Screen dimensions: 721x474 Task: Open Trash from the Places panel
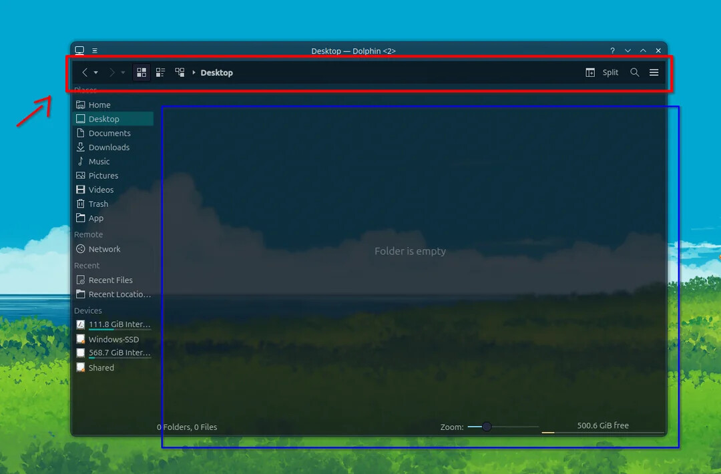tap(98, 204)
